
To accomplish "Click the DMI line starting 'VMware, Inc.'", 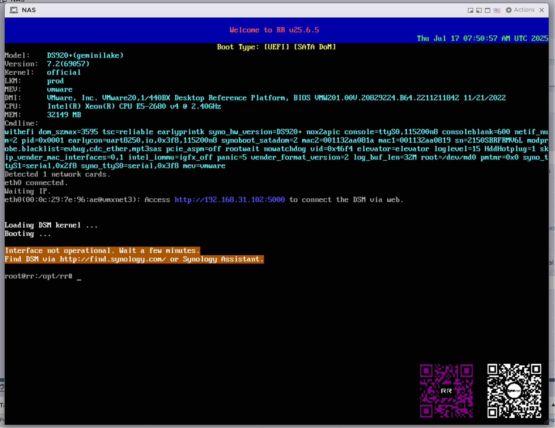I will point(276,98).
